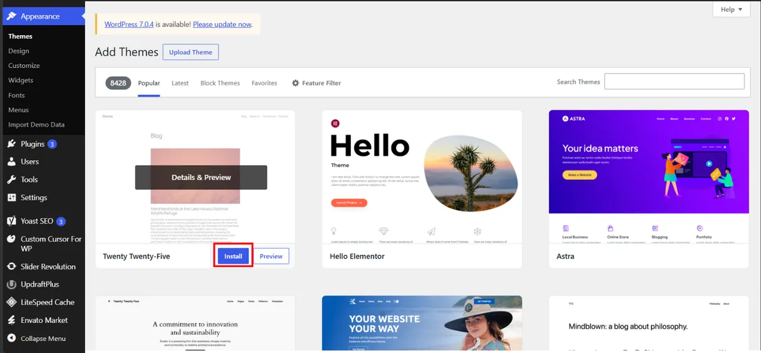Viewport: 761px width, 353px height.
Task: Click the Upload Theme button
Action: pyautogui.click(x=191, y=52)
